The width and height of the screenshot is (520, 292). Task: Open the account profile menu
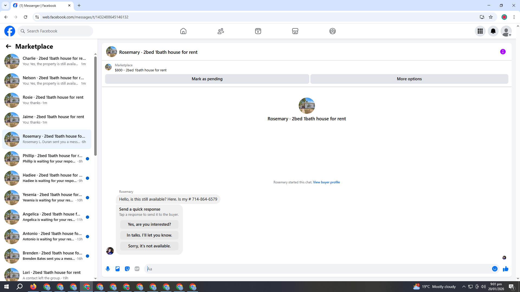pos(506,31)
